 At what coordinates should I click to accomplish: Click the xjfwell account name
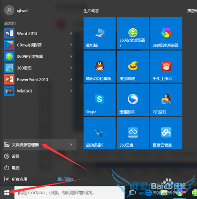pyautogui.click(x=22, y=10)
